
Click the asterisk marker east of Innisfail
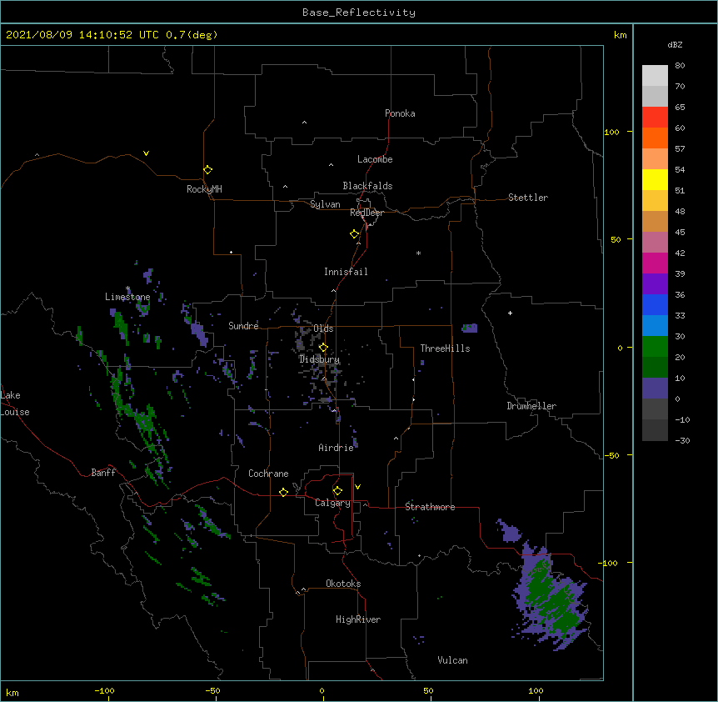click(418, 253)
